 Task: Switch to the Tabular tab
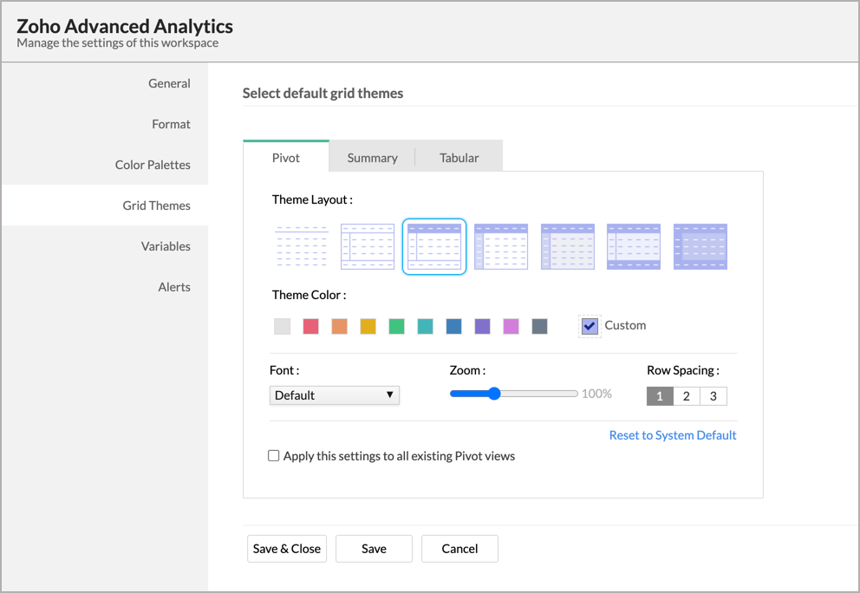pos(459,158)
